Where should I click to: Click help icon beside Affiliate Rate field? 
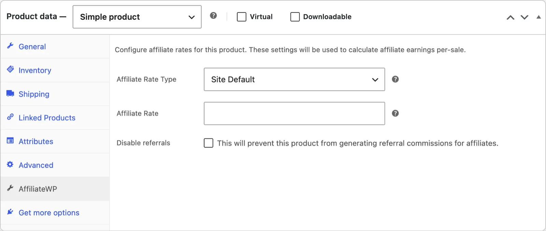pyautogui.click(x=395, y=113)
